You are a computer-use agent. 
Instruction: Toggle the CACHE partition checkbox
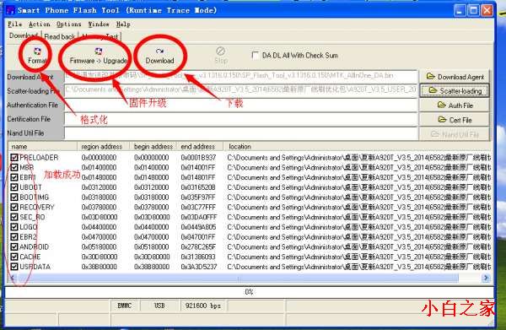coord(13,257)
